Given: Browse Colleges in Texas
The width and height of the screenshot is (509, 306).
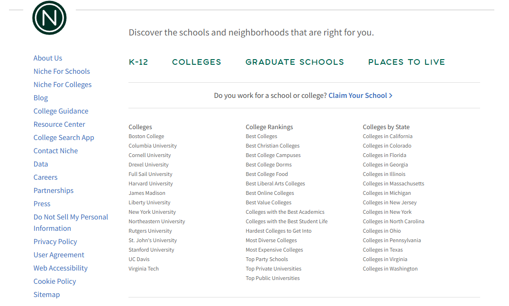Looking at the screenshot, I should (383, 250).
